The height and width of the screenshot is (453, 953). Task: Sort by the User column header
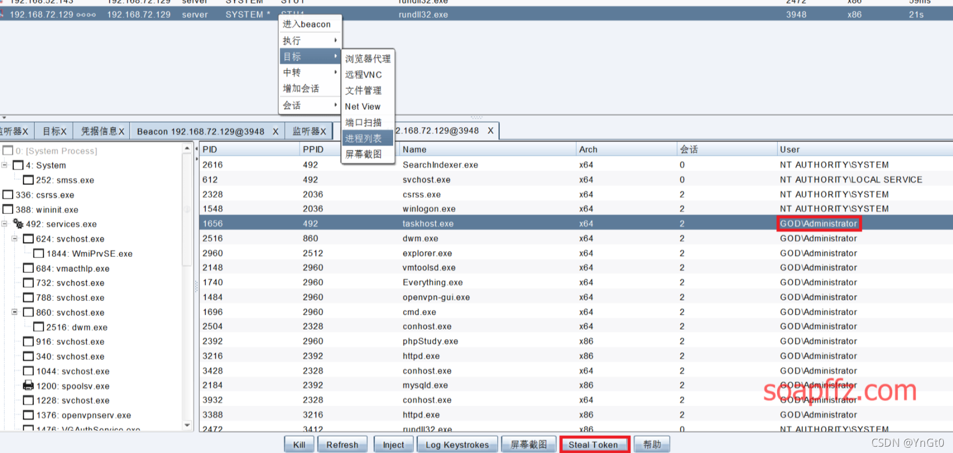coord(865,149)
